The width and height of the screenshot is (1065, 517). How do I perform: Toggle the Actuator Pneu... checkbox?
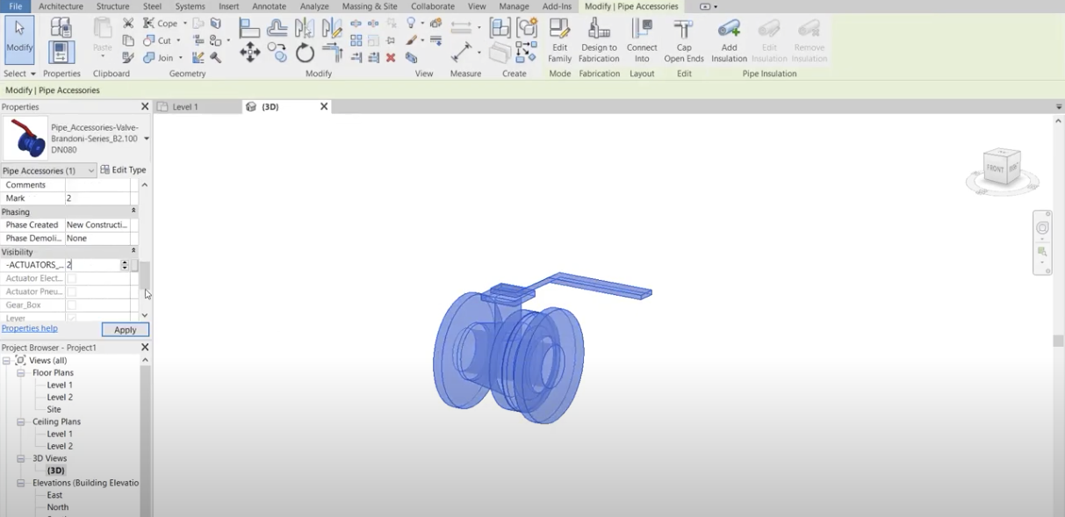click(72, 291)
